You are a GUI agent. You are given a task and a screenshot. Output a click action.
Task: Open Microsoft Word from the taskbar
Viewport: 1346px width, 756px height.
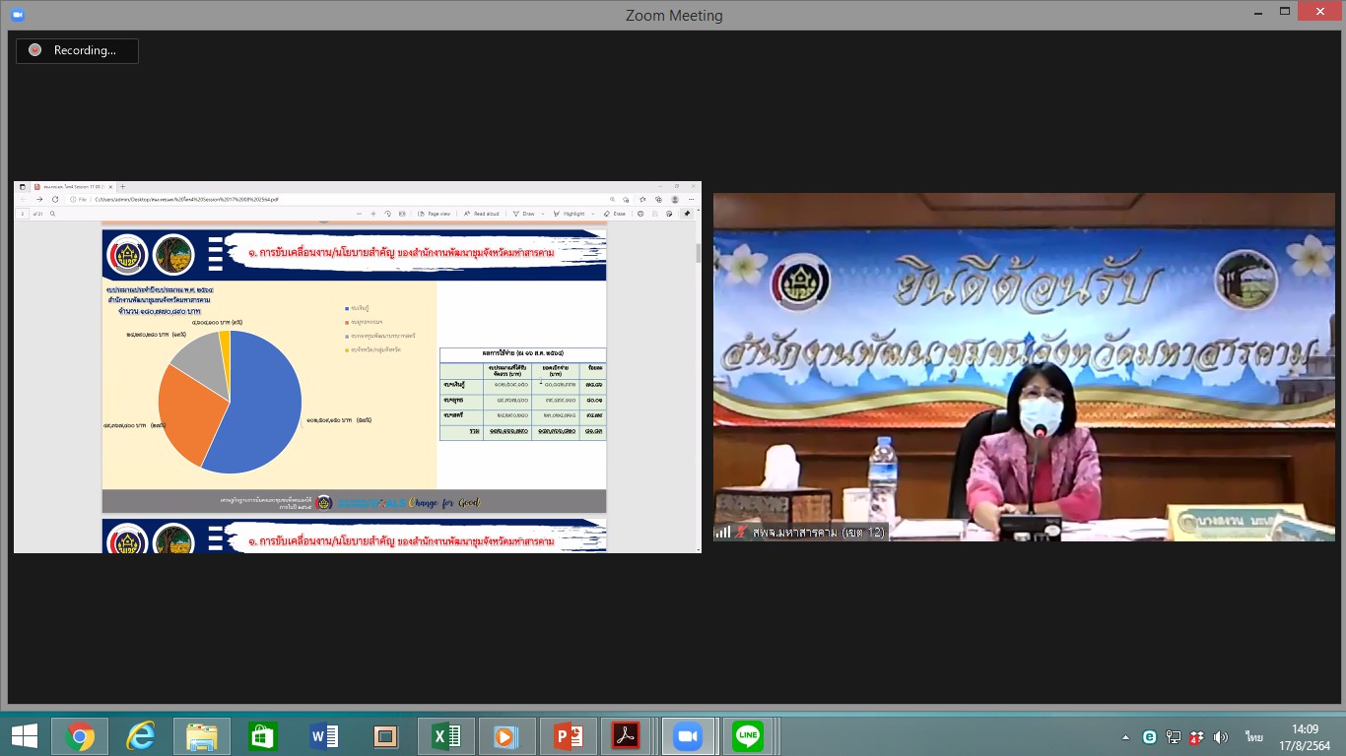324,735
